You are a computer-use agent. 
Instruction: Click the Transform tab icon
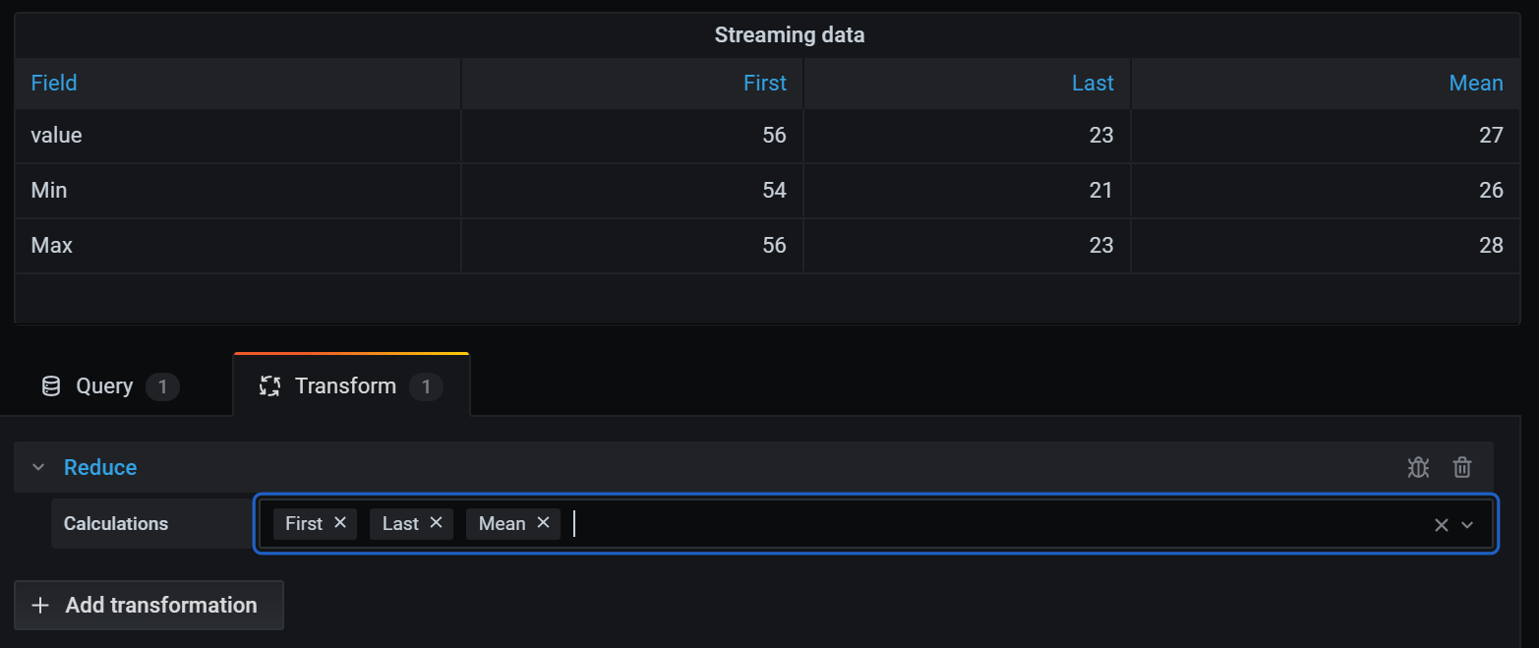tap(269, 386)
